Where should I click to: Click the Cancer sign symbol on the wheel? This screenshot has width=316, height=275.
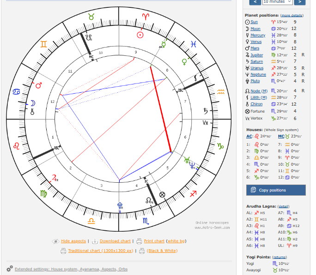16,92
